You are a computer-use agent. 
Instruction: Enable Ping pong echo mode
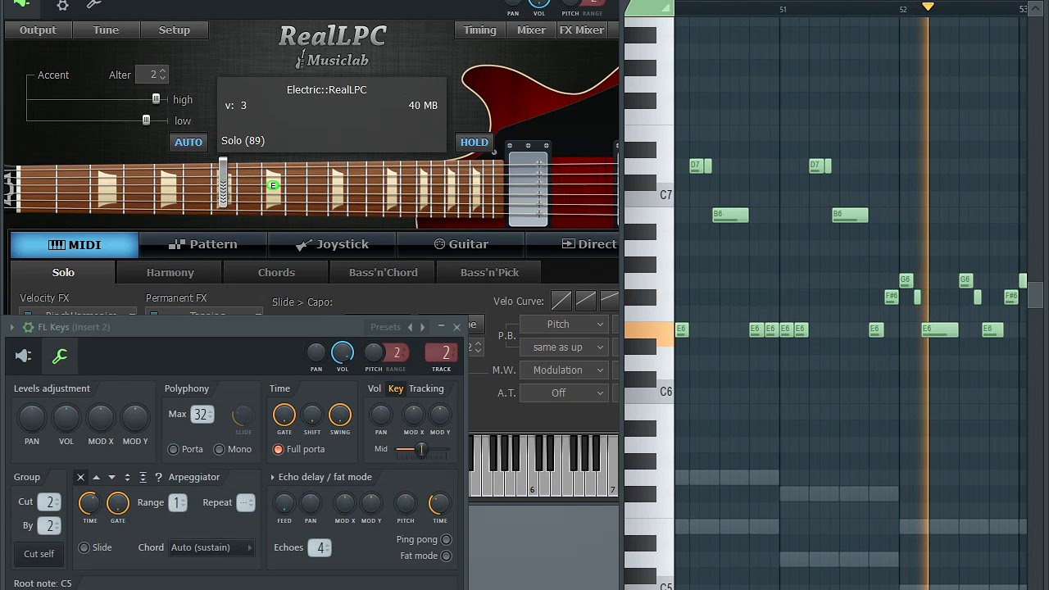click(447, 539)
